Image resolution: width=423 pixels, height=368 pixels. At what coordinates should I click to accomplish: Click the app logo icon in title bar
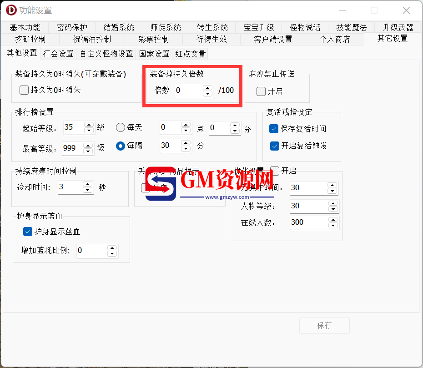click(11, 10)
